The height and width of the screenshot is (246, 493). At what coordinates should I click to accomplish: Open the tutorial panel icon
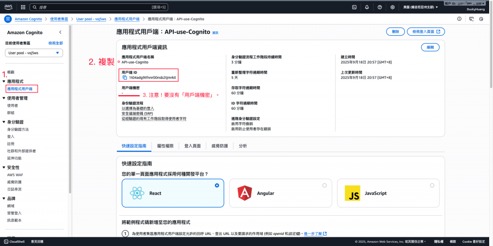click(471, 19)
